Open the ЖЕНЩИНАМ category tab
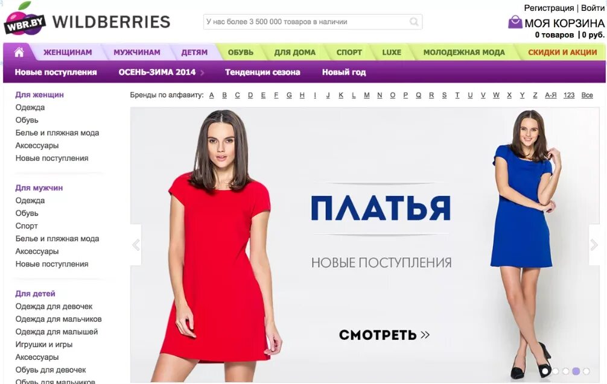 click(68, 52)
